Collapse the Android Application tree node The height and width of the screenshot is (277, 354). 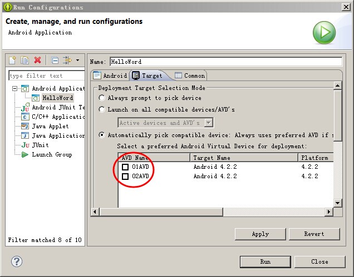coord(14,89)
